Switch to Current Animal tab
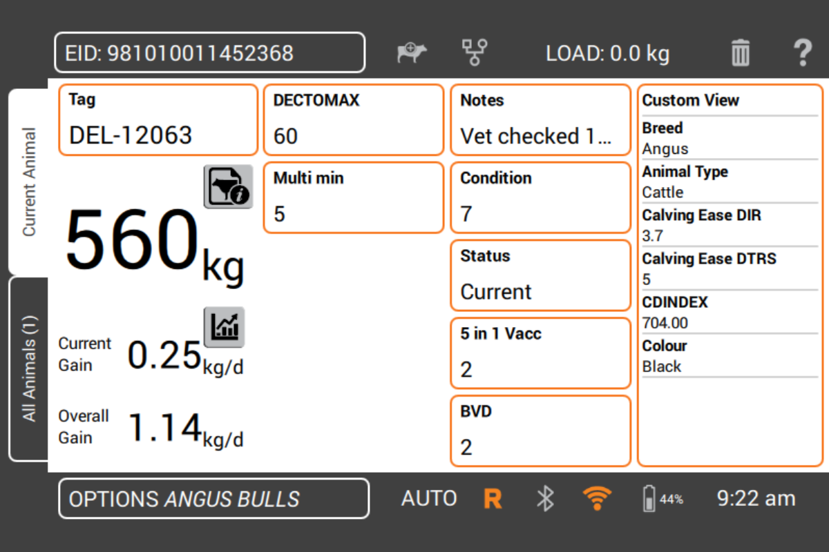The image size is (829, 552). [x=28, y=182]
